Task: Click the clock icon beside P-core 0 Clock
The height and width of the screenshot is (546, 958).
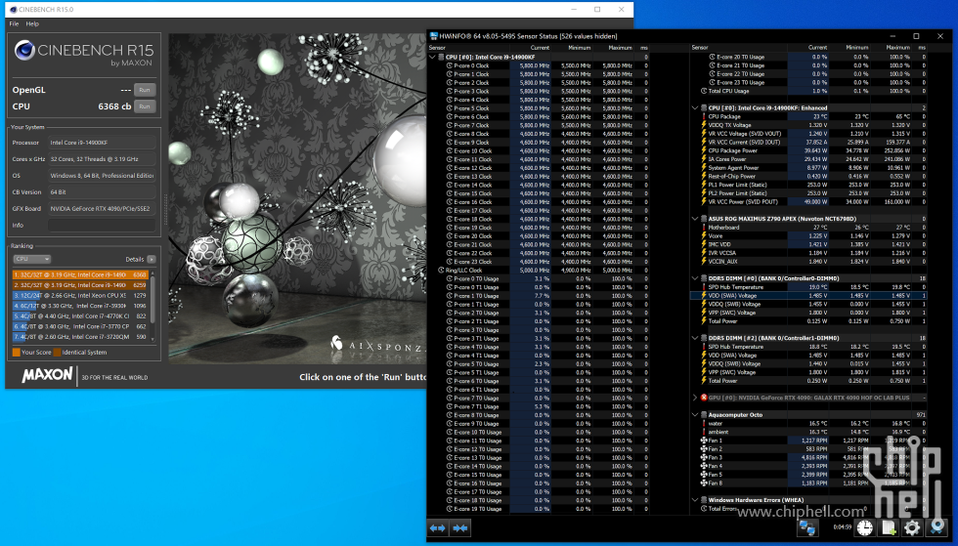Action: 450,65
